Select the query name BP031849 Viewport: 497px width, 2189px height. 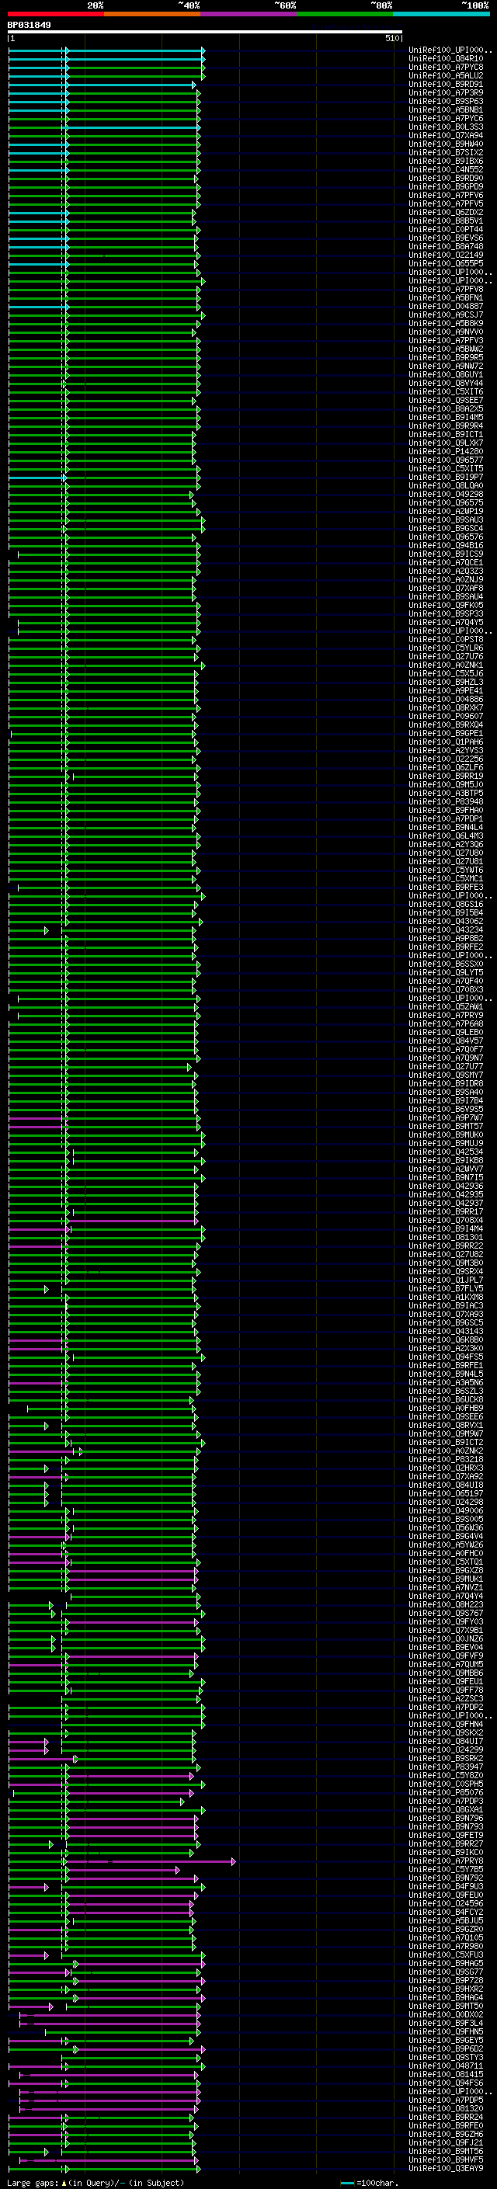29,25
